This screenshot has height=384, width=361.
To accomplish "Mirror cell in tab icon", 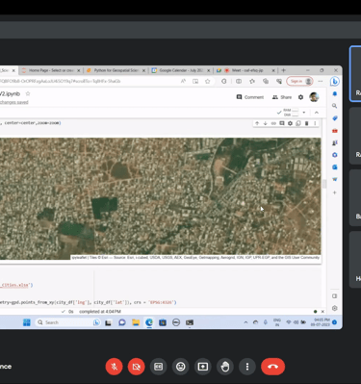I will pyautogui.click(x=298, y=123).
